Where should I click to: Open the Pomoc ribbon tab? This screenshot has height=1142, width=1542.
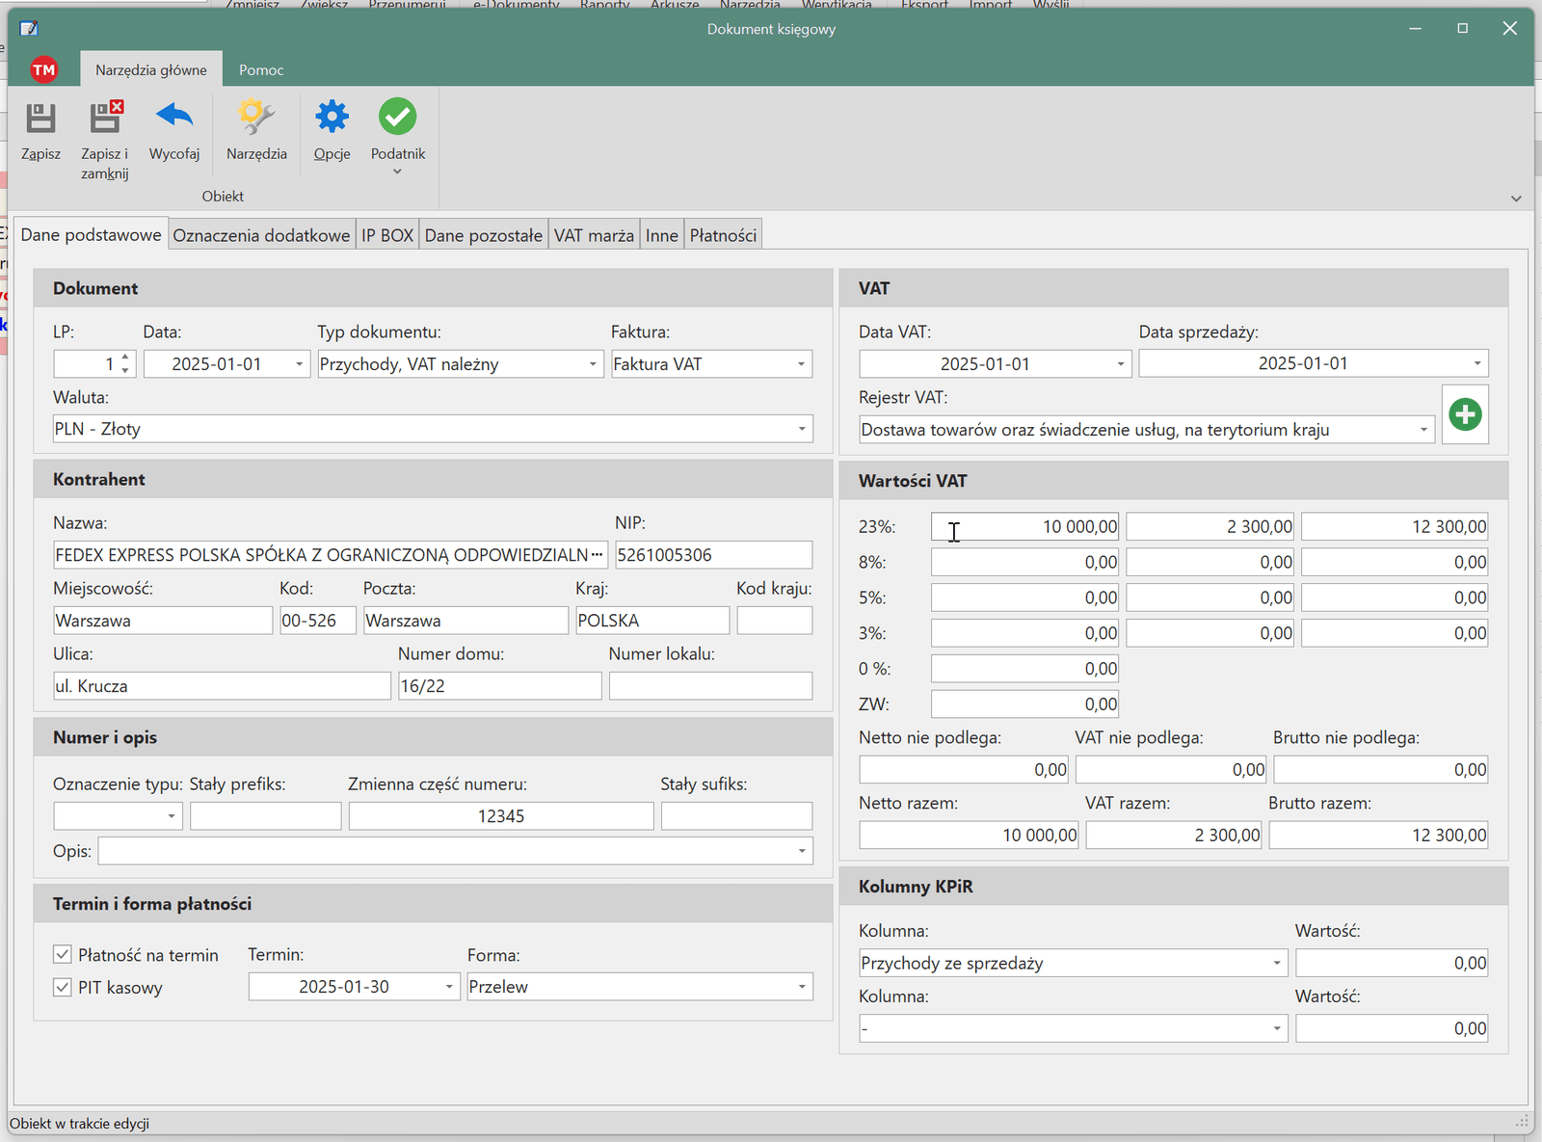pyautogui.click(x=261, y=69)
